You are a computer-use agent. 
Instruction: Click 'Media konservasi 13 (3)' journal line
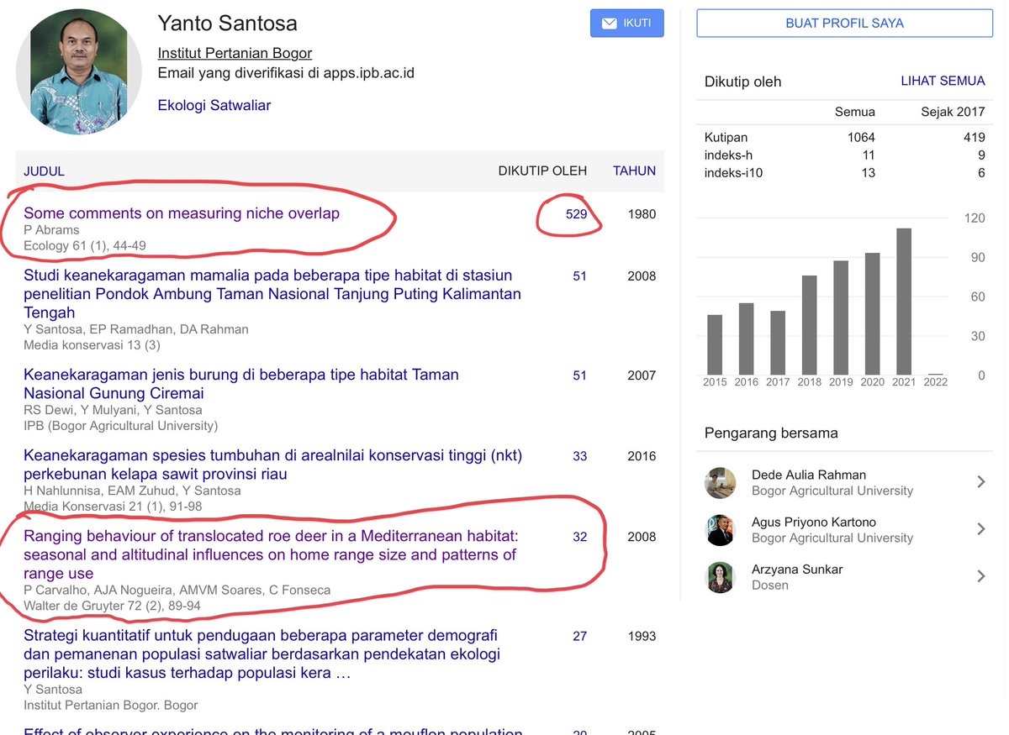pos(92,345)
